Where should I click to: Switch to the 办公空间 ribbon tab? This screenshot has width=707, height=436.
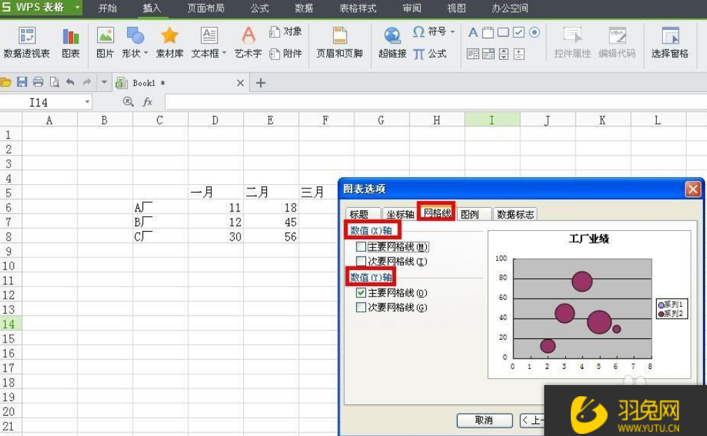(510, 8)
